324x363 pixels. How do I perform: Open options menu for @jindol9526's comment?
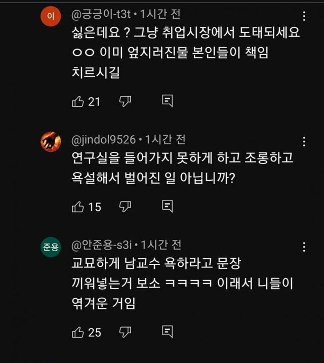(x=304, y=141)
